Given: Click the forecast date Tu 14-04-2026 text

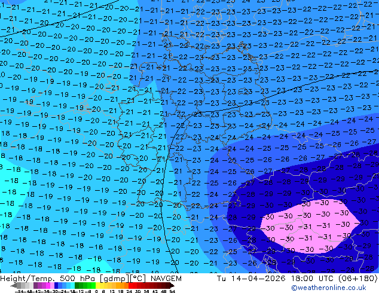Looking at the screenshot, I should pyautogui.click(x=251, y=279).
